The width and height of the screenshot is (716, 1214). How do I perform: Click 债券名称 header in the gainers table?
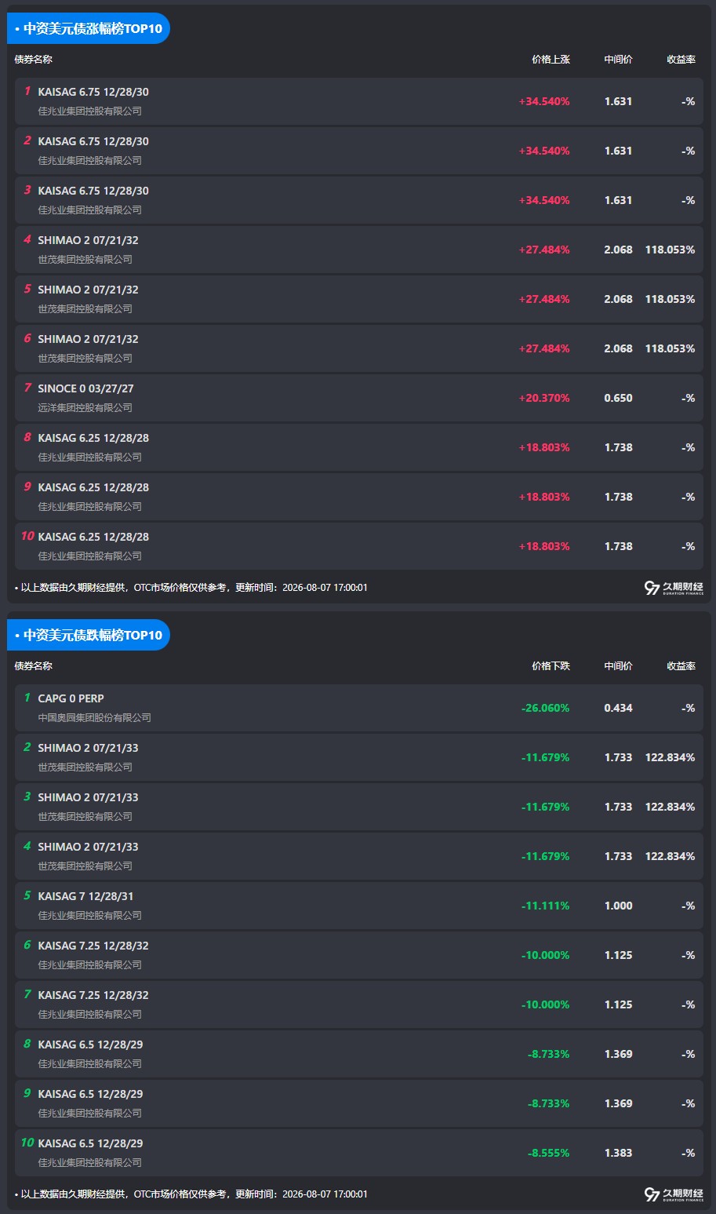(x=34, y=60)
